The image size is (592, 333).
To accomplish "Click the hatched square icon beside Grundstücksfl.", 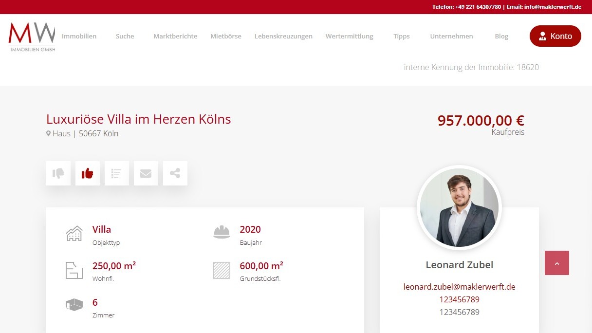I will pos(222,270).
